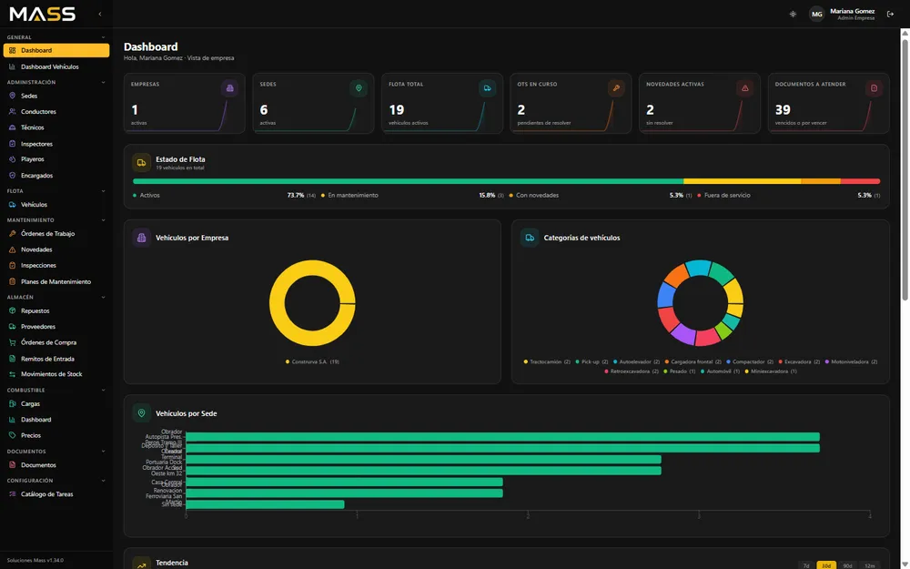Toggle Tractocamión series in categories legend
This screenshot has width=910, height=569.
click(547, 361)
